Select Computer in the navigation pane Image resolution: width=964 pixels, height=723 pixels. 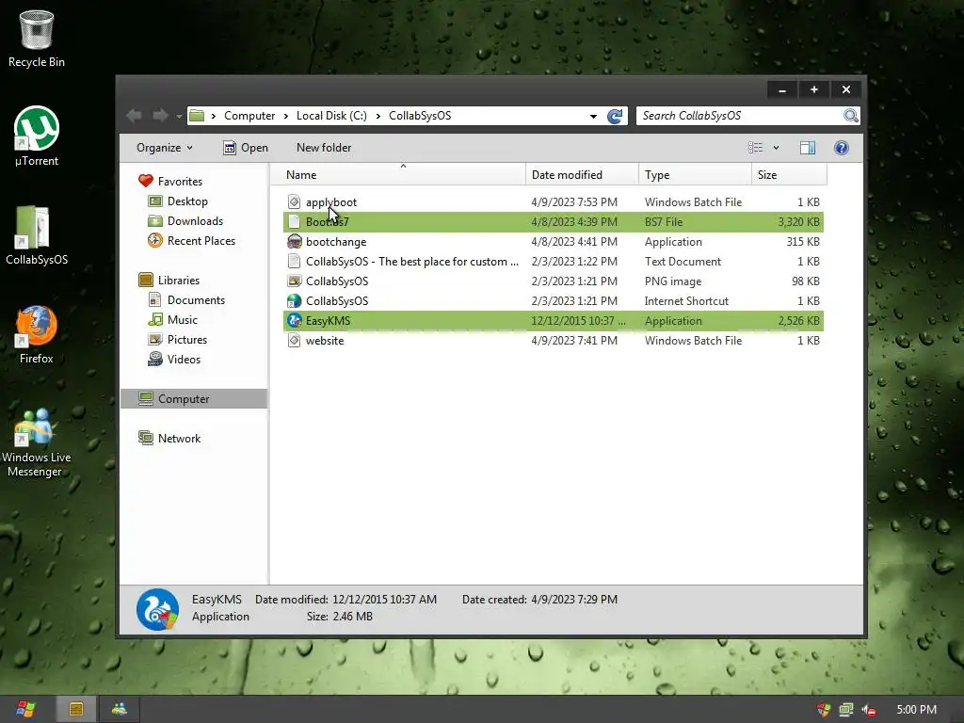click(x=194, y=398)
